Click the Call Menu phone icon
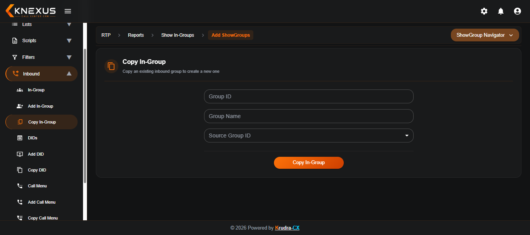 [20, 186]
